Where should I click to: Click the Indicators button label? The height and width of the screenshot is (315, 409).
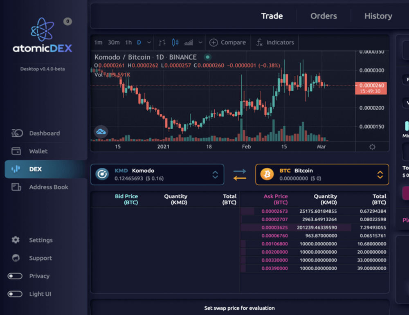click(280, 42)
